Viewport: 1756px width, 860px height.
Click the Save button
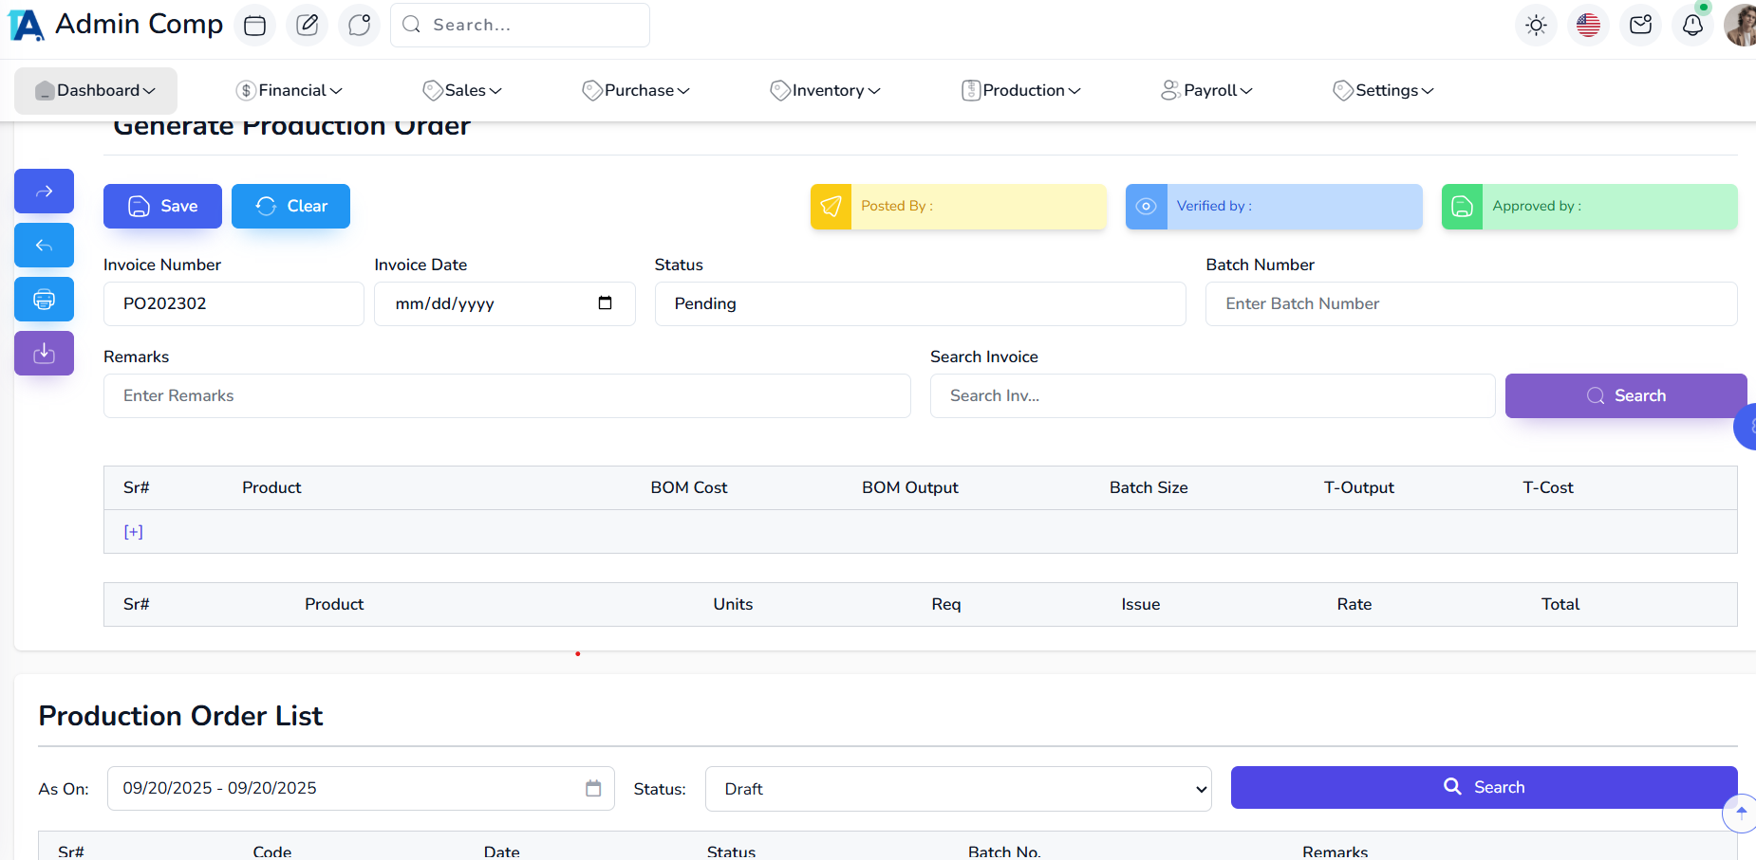[x=162, y=206]
